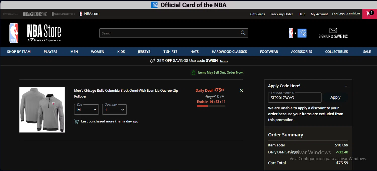Open the Collectibles menu
377x171 pixels.
(x=337, y=52)
